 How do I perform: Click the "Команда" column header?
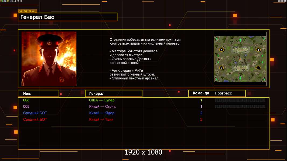coord(201,93)
